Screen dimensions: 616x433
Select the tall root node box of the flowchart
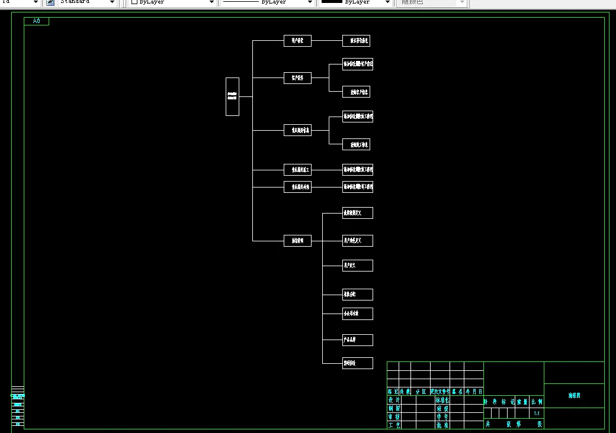232,96
